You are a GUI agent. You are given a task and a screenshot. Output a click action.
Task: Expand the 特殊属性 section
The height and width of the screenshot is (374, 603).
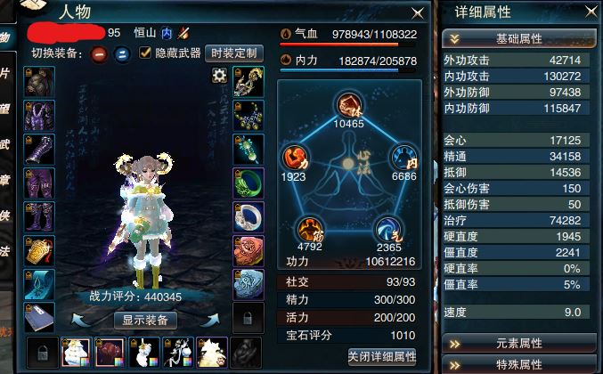coord(518,364)
